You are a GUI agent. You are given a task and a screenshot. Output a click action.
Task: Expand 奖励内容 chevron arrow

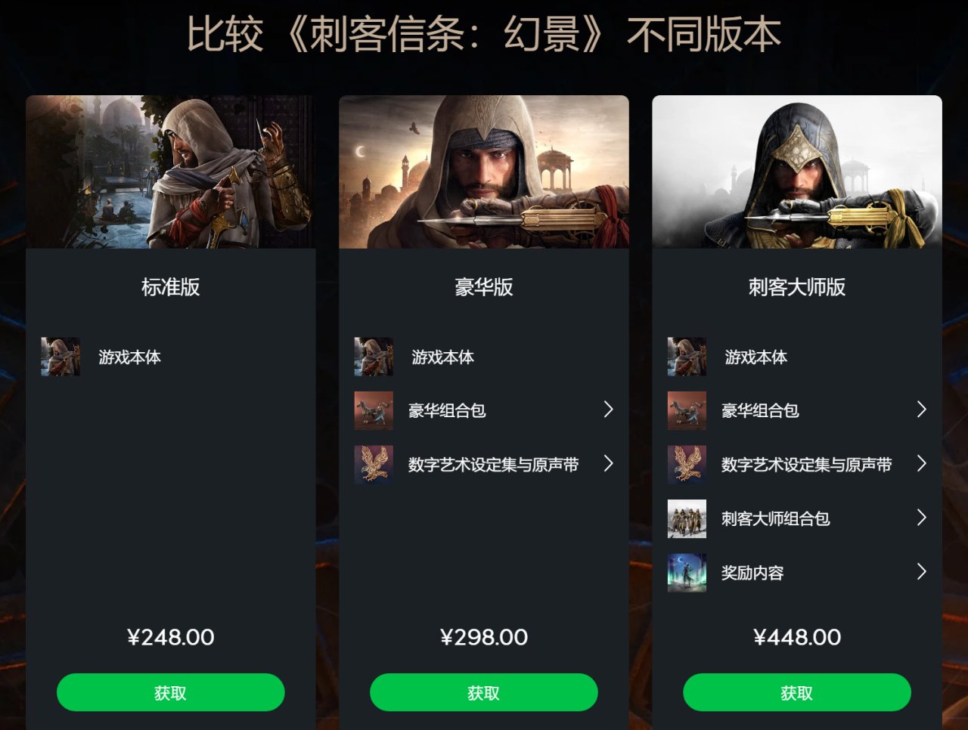[x=921, y=571]
